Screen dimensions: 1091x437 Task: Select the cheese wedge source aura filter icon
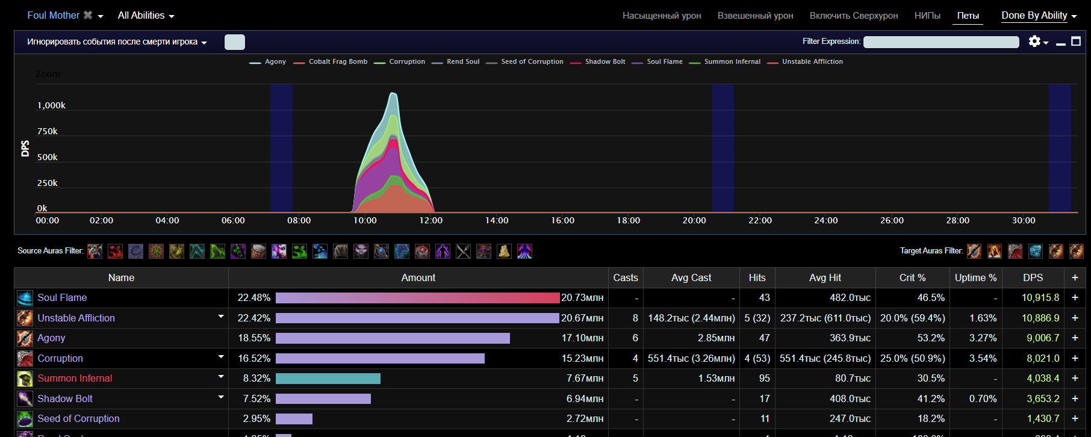[504, 251]
